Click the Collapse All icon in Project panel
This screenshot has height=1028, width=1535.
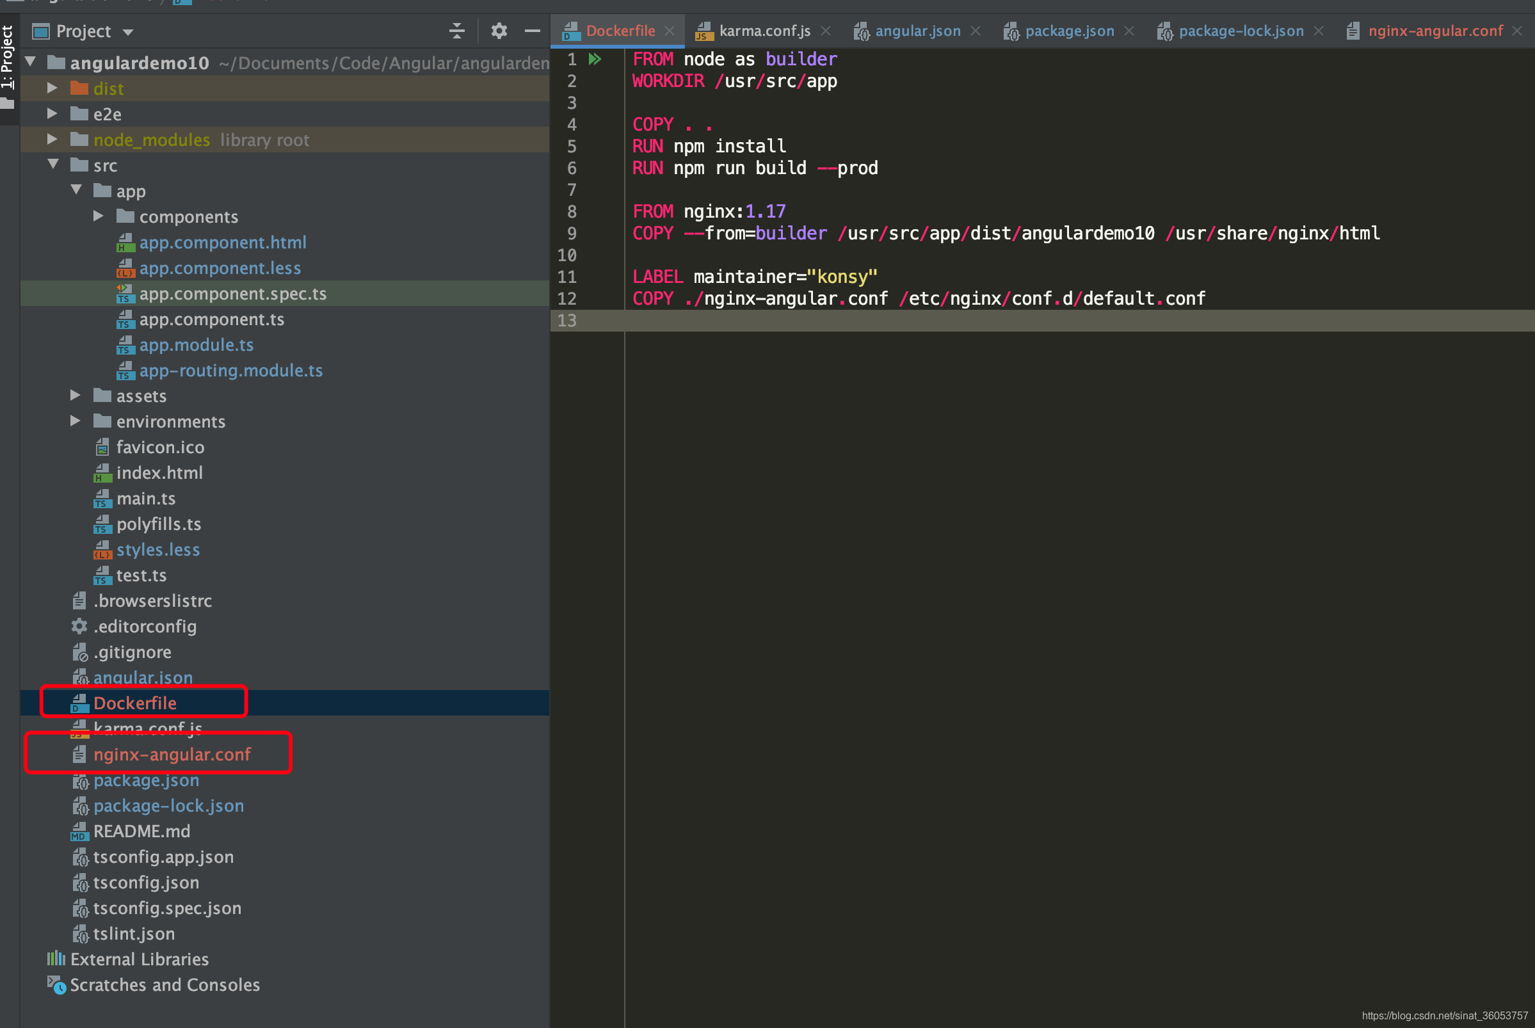pyautogui.click(x=457, y=31)
